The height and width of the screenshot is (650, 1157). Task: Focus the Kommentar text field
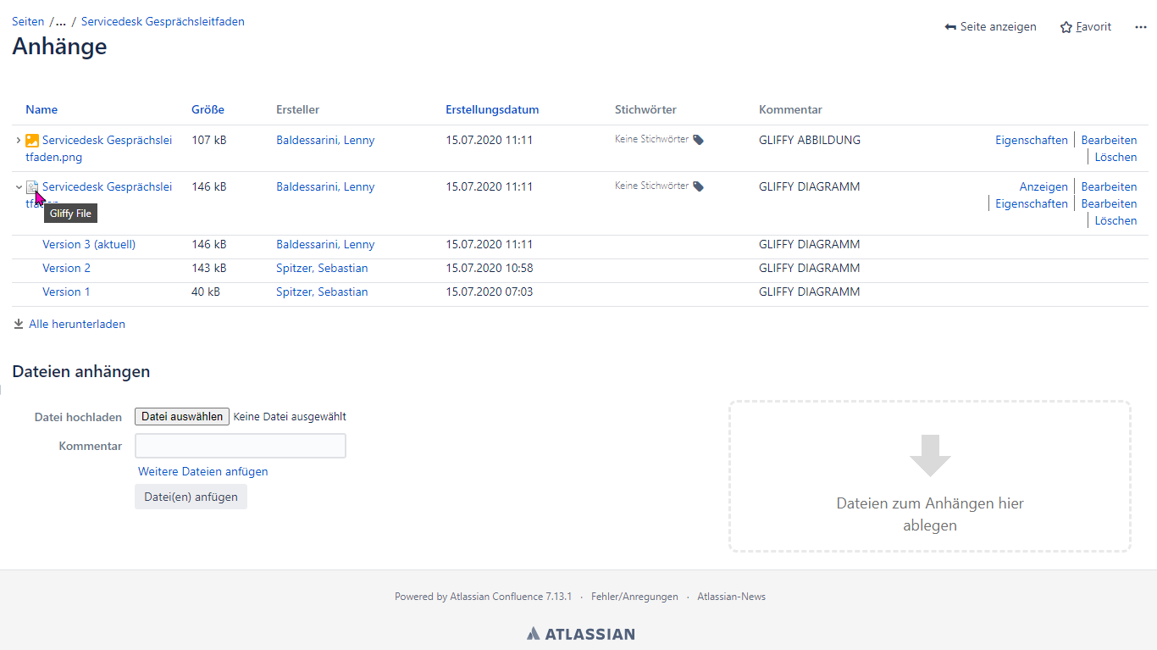[241, 446]
